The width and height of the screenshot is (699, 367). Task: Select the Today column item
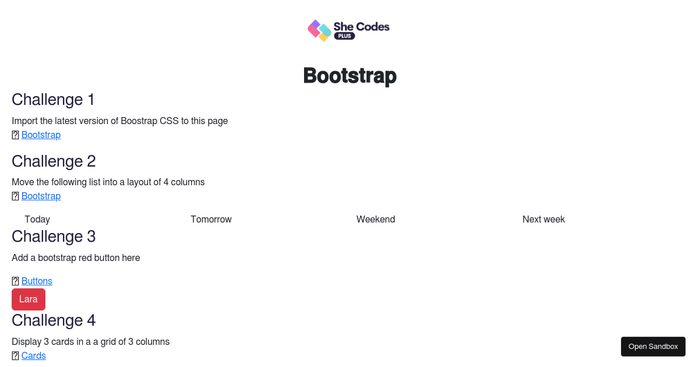click(x=37, y=219)
